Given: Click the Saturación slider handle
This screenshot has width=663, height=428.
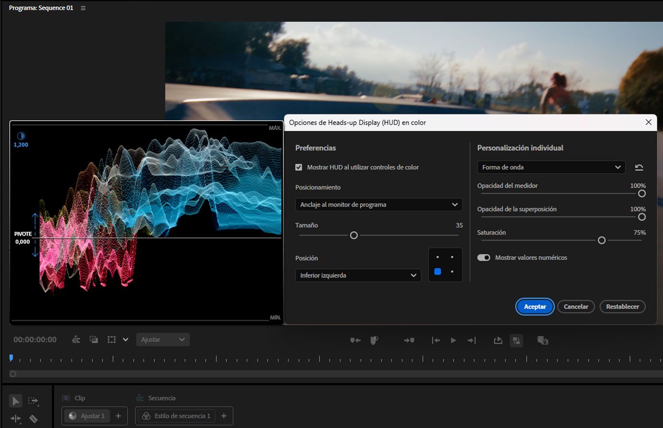Looking at the screenshot, I should pyautogui.click(x=602, y=240).
